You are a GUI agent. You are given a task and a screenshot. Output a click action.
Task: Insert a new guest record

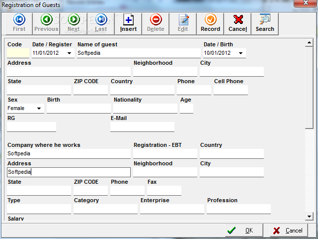coord(128,23)
